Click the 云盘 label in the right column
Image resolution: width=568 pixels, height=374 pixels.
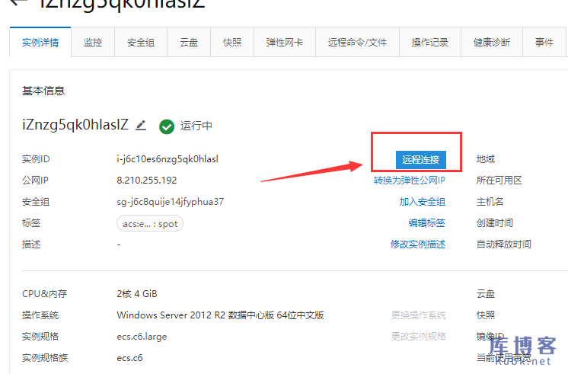[486, 293]
